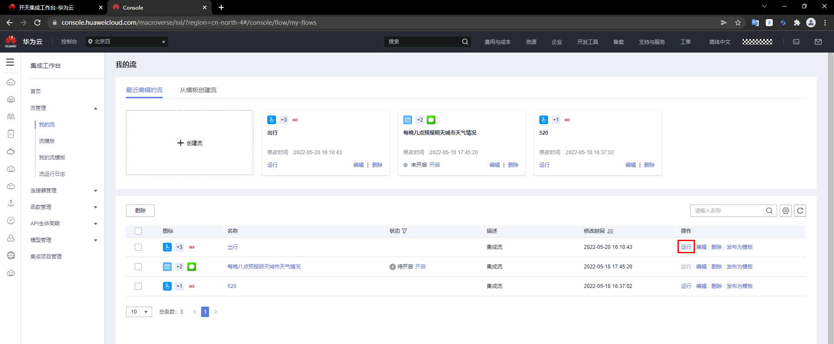The image size is (834, 344).
Task: Open the page size dropdown showing 10
Action: [139, 312]
